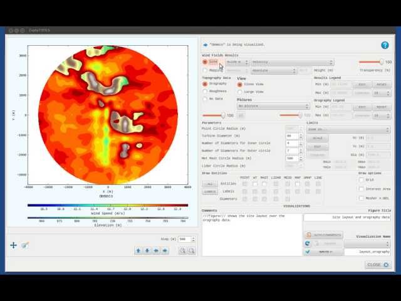The height and width of the screenshot is (301, 401).
Task: Click the wind speed map plot
Action: click(x=108, y=115)
